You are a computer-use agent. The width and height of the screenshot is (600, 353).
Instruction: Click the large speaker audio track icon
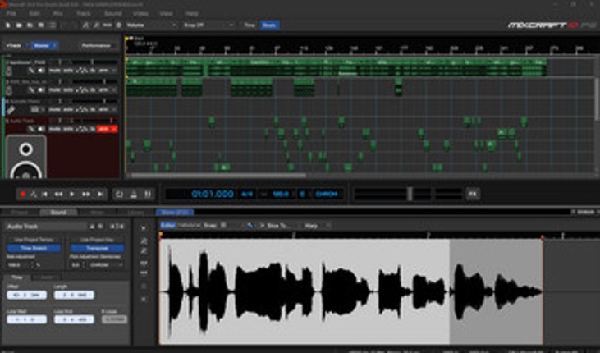(26, 156)
